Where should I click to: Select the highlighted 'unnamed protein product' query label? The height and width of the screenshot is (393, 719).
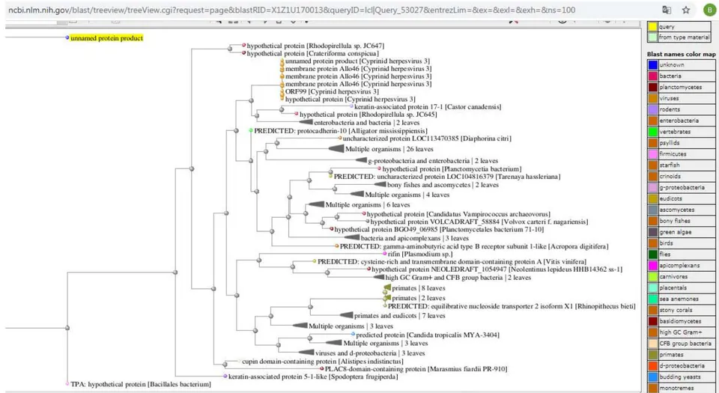[106, 38]
